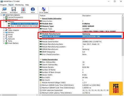Click the Video Adapter card icon
Viewport: 124px width, 96px height.
[6, 30]
